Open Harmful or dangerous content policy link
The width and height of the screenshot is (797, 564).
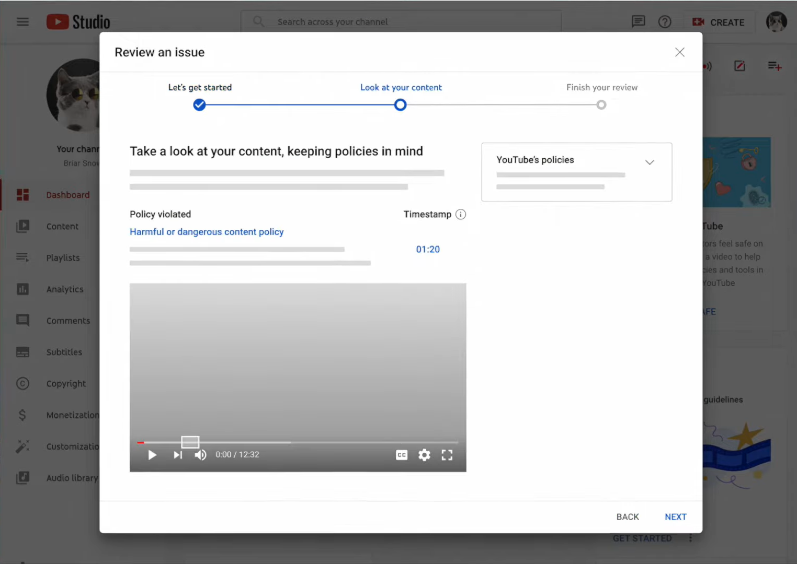[207, 232]
